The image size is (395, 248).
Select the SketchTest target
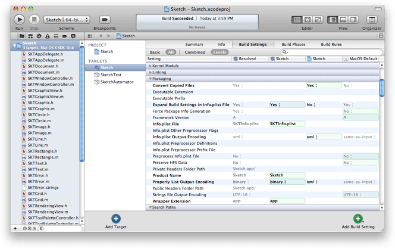pos(108,75)
